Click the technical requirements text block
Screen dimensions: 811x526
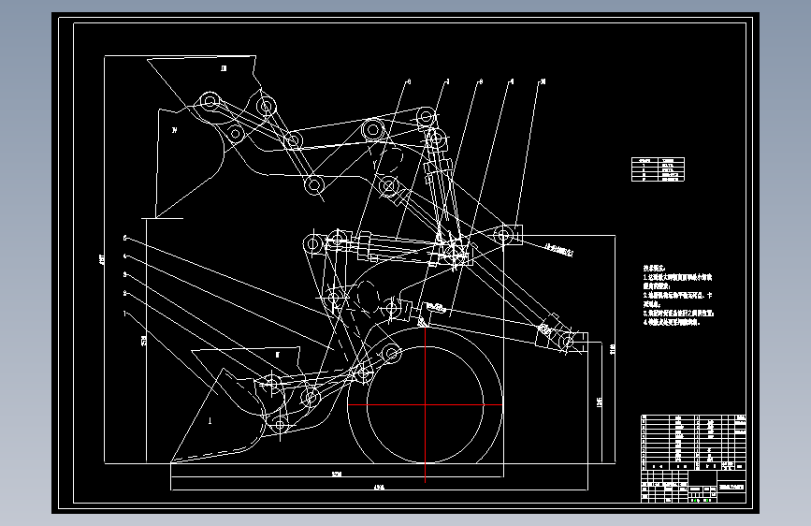pyautogui.click(x=678, y=295)
